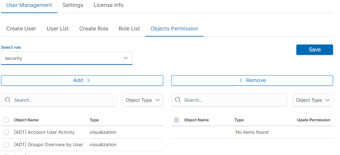Screen dimensions: 340x155
Task: Open the right Object Type filter dropdown
Action: (x=313, y=100)
